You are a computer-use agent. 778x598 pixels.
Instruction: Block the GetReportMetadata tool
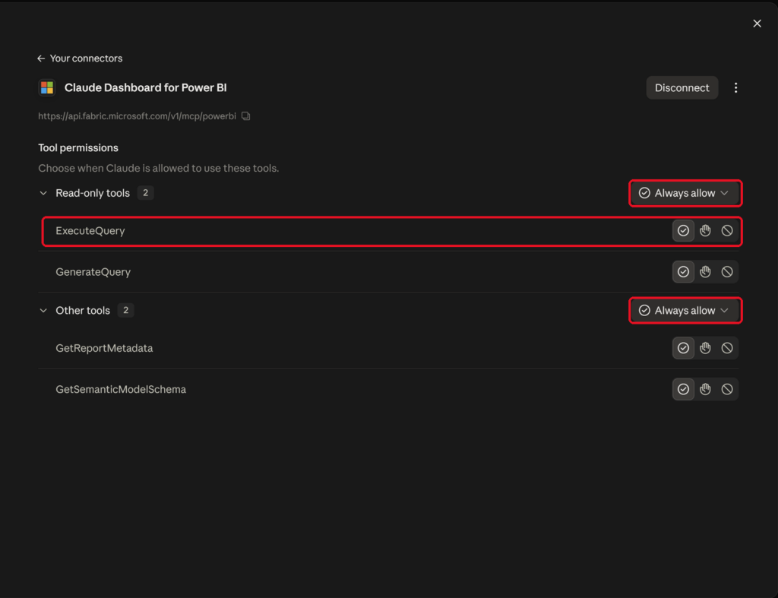point(727,348)
